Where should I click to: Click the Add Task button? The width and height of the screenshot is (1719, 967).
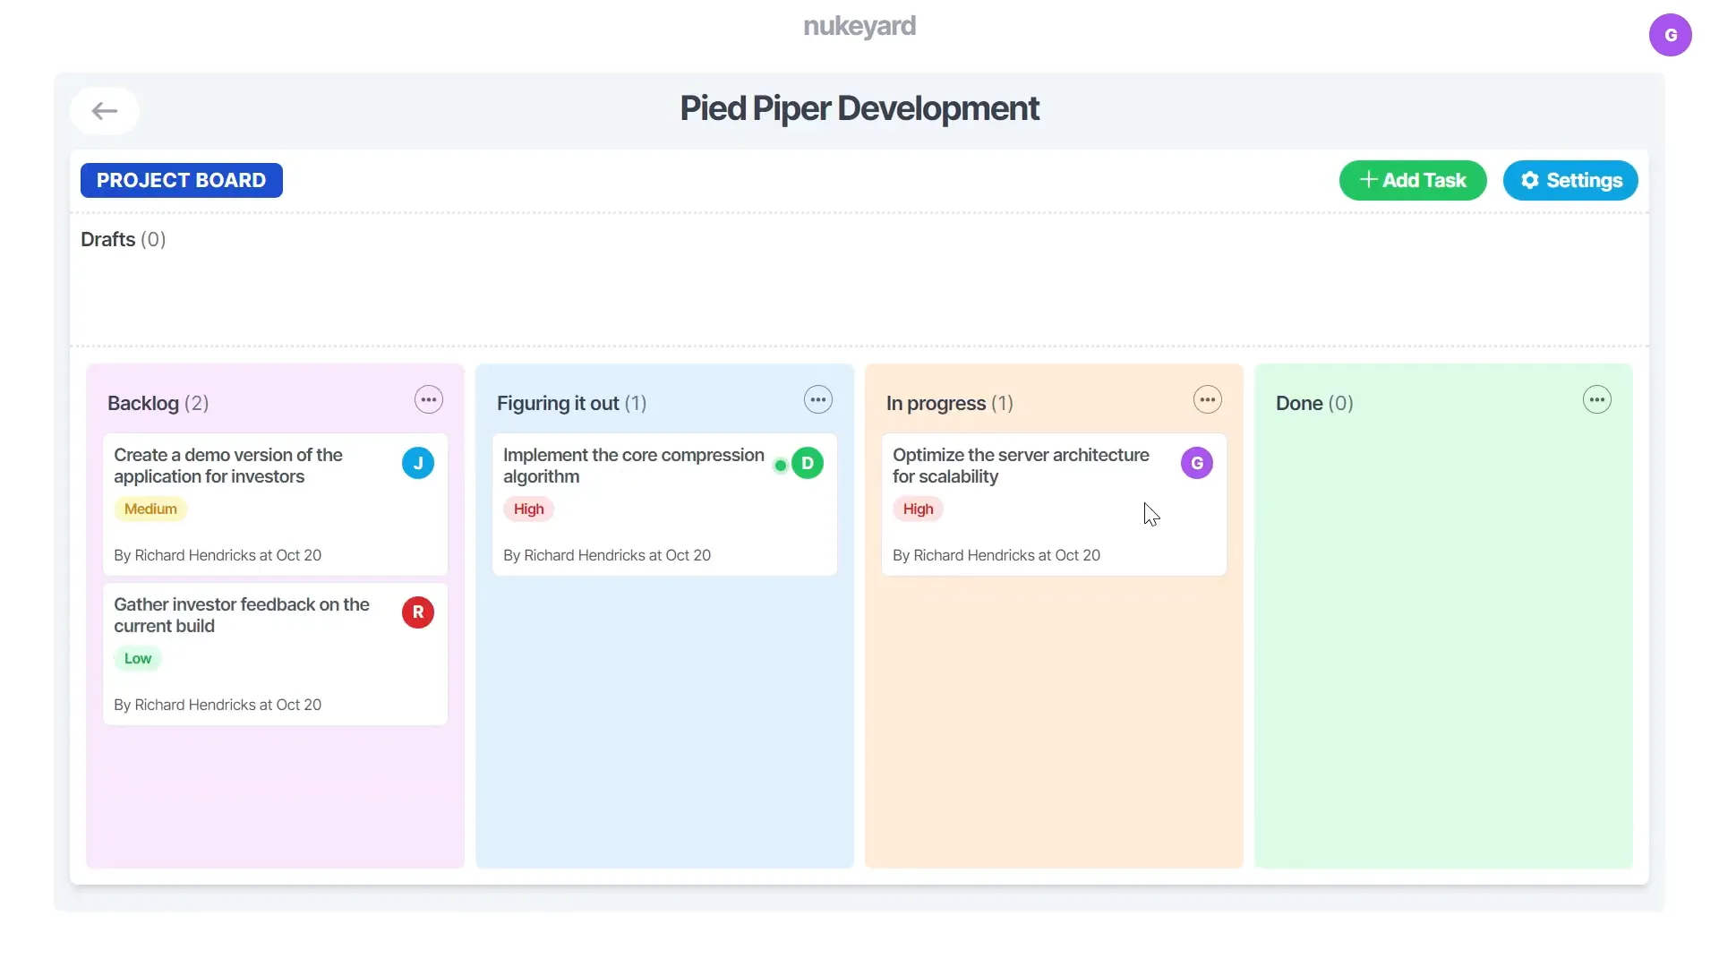1413,180
